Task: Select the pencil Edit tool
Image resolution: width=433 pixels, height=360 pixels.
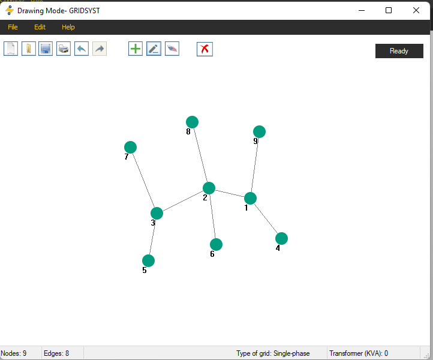Action: coord(154,49)
